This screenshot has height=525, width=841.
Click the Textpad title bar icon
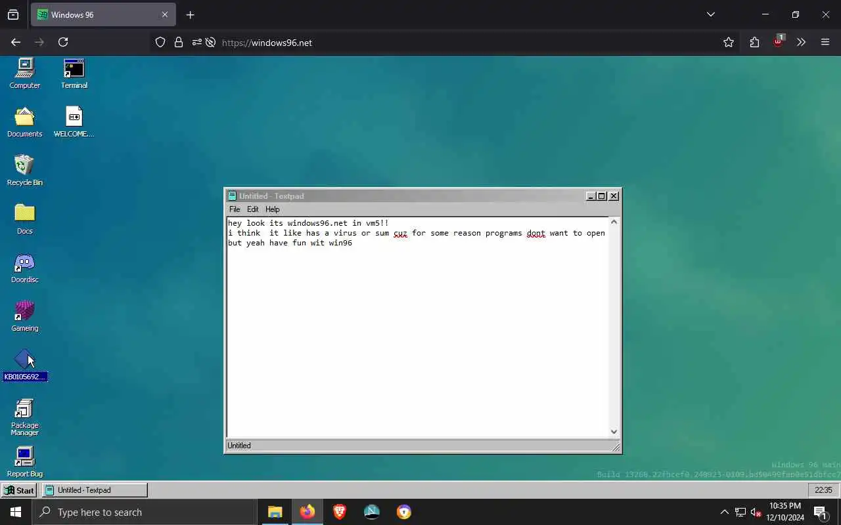pyautogui.click(x=232, y=196)
